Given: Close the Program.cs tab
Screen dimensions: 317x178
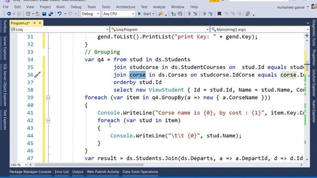Looking at the screenshot, I should coord(40,23).
